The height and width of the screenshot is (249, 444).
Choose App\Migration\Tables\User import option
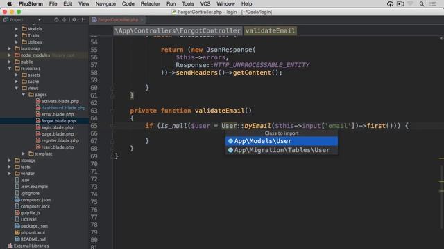[282, 150]
